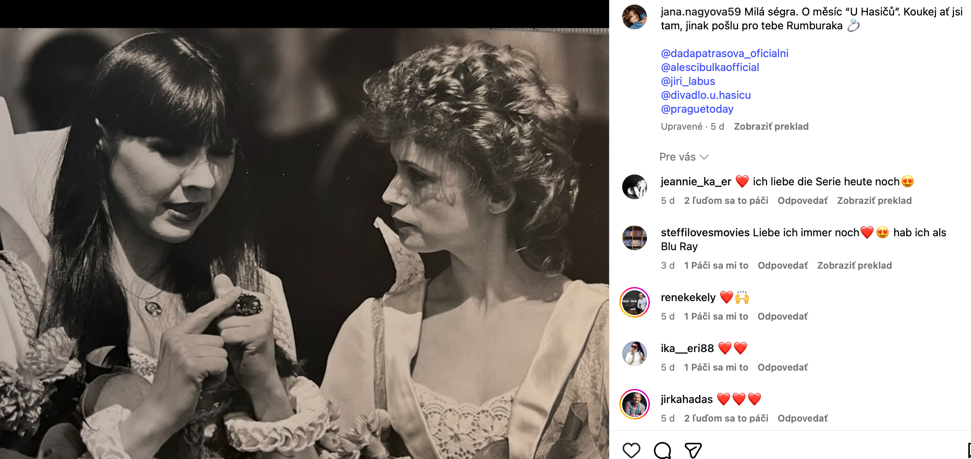Open ika__eri88 avatar
Image resolution: width=971 pixels, height=459 pixels.
coord(634,353)
